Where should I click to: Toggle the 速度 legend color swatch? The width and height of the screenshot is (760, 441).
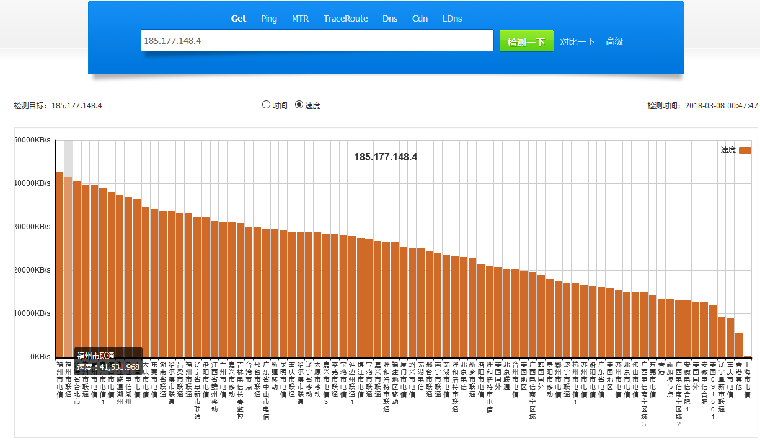(745, 150)
